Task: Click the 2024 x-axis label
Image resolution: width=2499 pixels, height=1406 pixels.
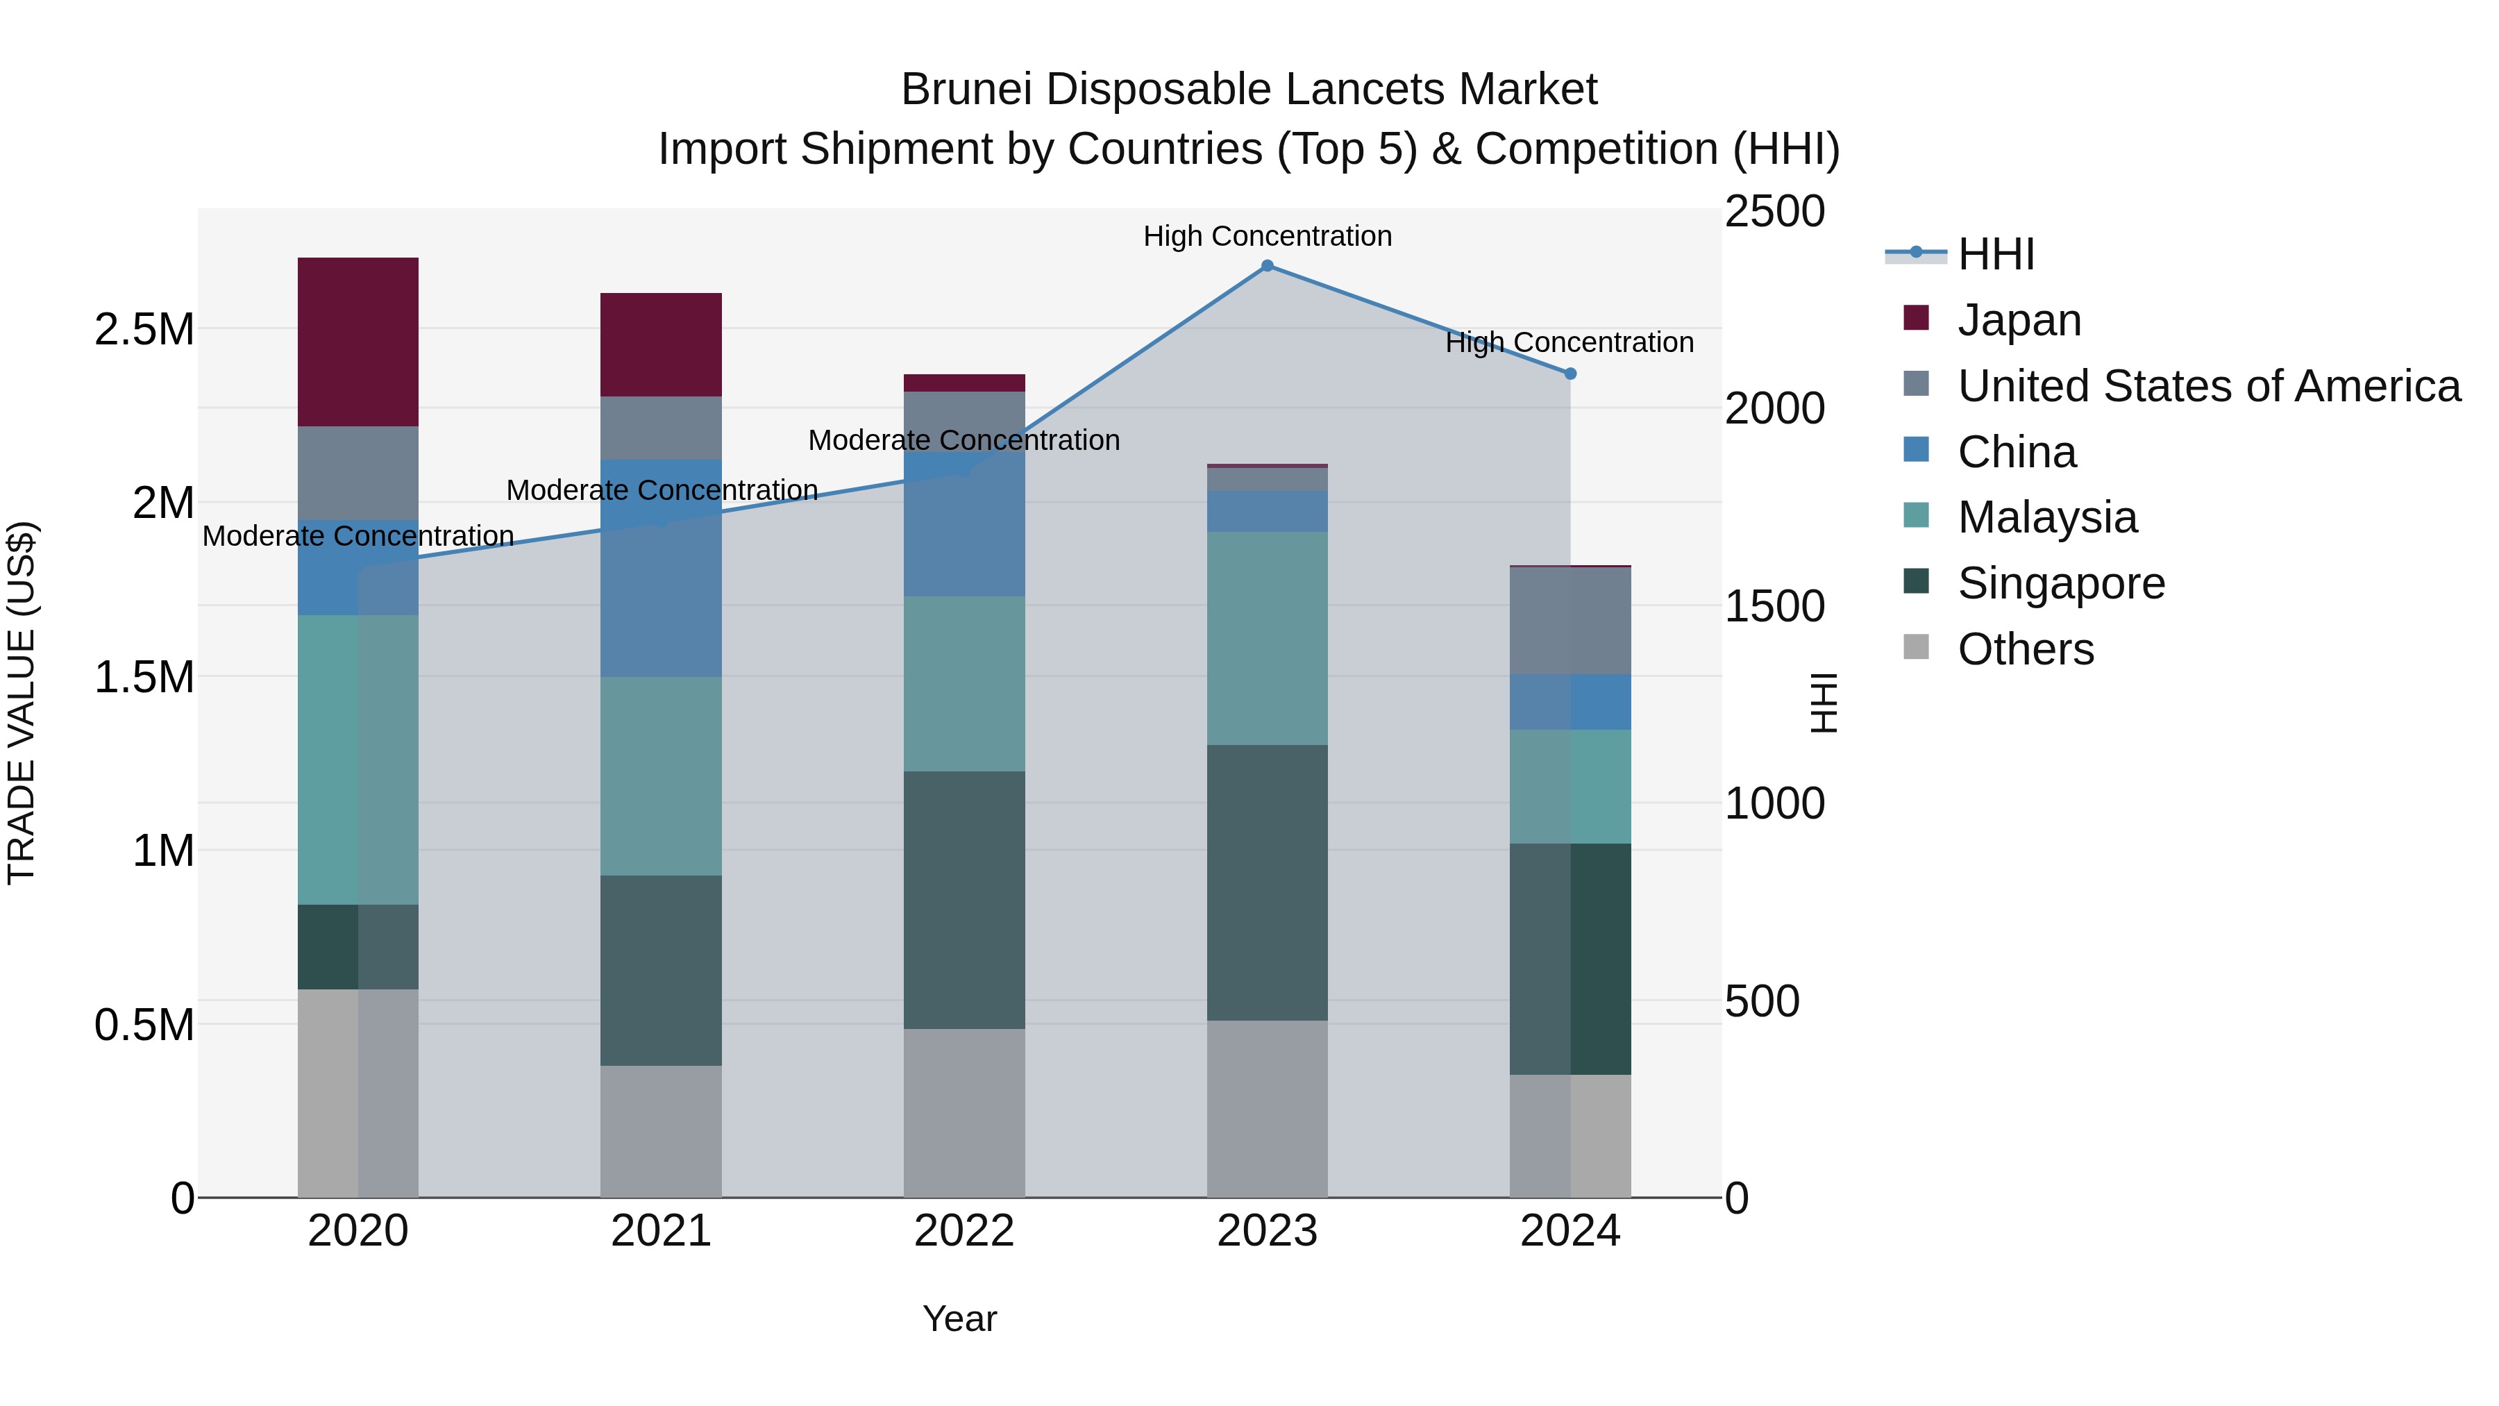Action: (x=1571, y=1231)
